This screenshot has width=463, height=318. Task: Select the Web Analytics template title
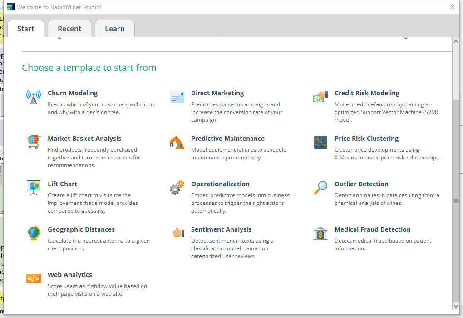70,275
